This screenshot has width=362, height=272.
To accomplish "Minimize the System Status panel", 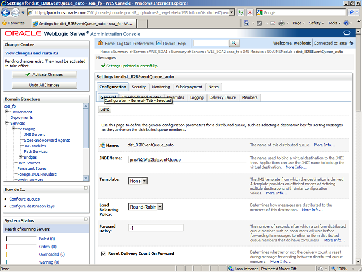I will tap(85, 220).
